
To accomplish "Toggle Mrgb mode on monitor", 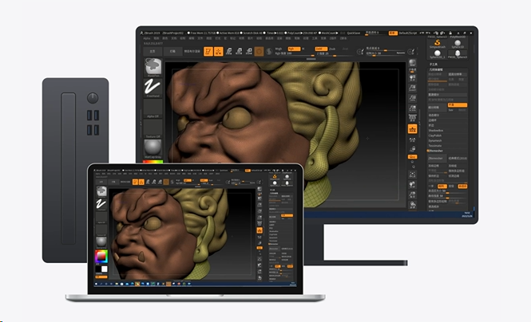I will pos(279,49).
